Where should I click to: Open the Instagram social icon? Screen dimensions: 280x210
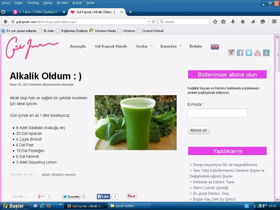231,53
